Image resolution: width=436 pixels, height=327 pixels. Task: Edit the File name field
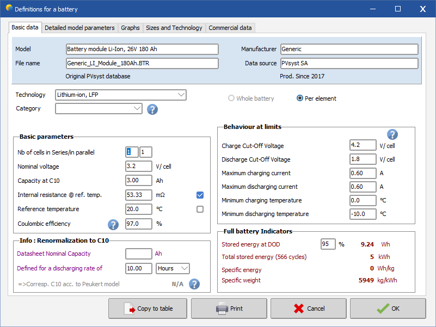tap(142, 64)
